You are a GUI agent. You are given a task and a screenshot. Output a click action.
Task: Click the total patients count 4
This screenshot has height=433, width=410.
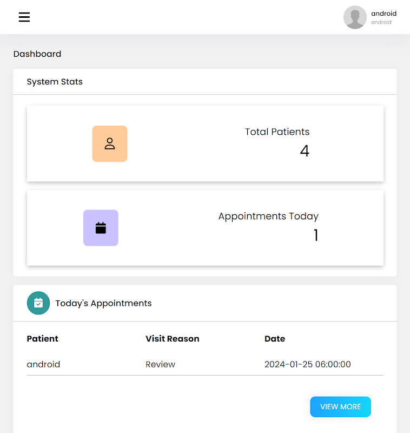point(305,151)
